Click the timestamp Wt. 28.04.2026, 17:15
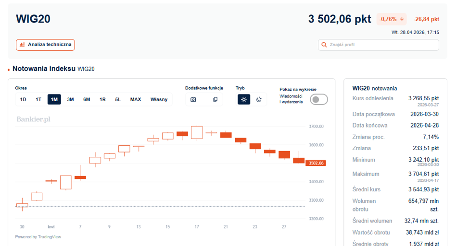The width and height of the screenshot is (456, 246). pos(415,33)
